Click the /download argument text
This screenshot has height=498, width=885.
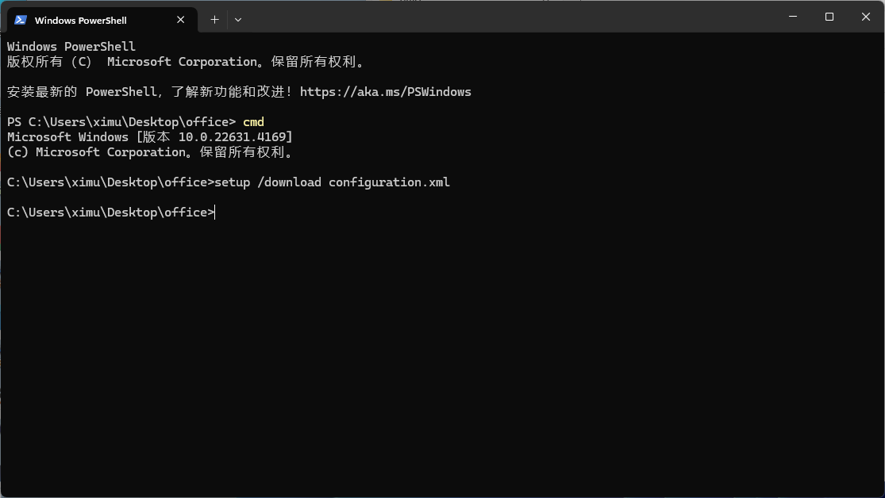(x=289, y=182)
